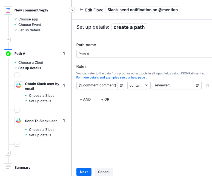Add a step after Obtain Slack user by email
The width and height of the screenshot is (212, 178).
coord(17,110)
